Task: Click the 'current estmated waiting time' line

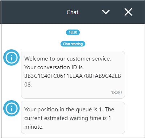Action: [x=67, y=118]
